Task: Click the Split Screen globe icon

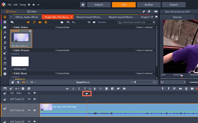Action: 112,89
